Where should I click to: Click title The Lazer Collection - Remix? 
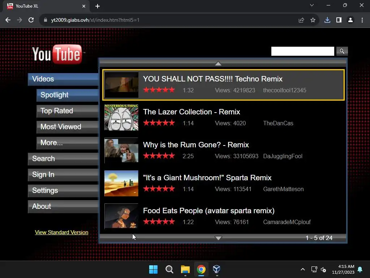192,112
